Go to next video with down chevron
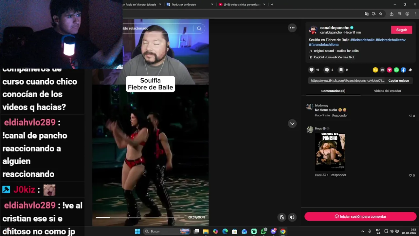The height and width of the screenshot is (236, 419). (x=292, y=124)
